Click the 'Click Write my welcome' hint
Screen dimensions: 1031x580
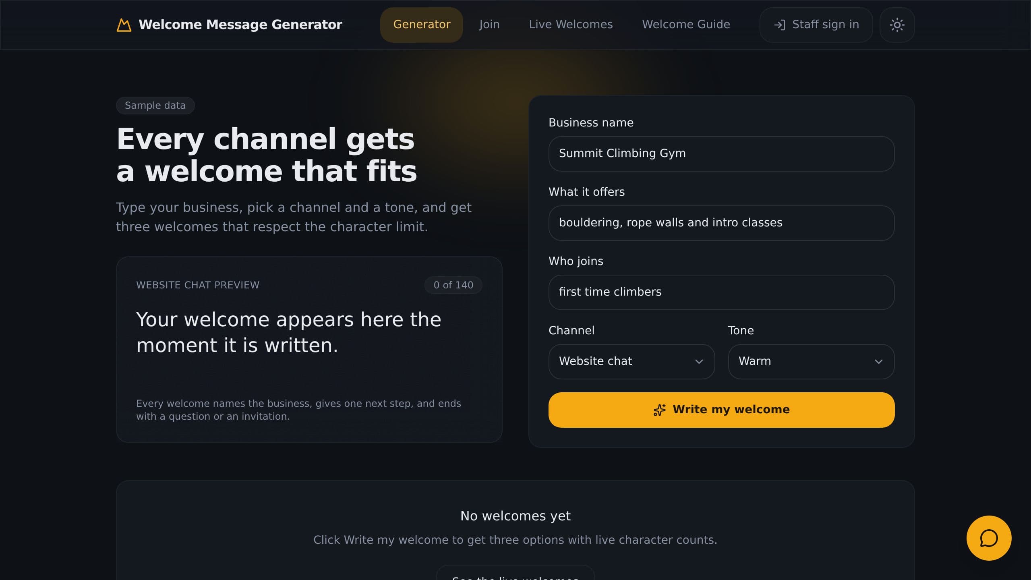coord(515,540)
